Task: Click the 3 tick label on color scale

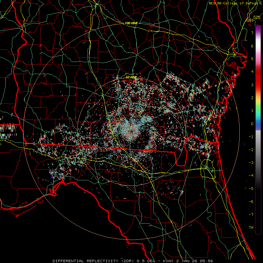Action: (252, 85)
